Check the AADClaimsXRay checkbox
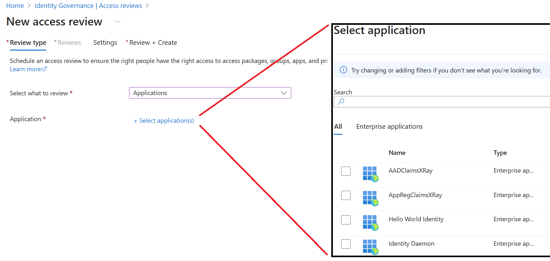This screenshot has height=261, width=550. 346,171
